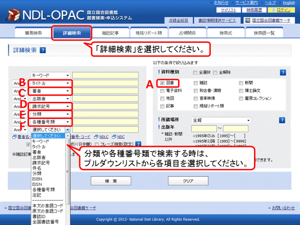Open the 点字全総目 link
Screen dimensions: 300x225
pyautogui.click(x=179, y=21)
